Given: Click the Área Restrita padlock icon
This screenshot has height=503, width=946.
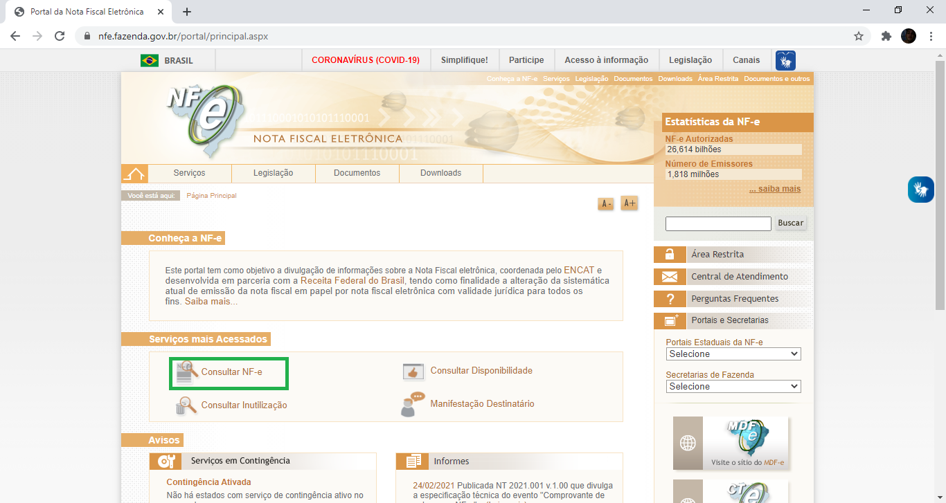Looking at the screenshot, I should click(670, 254).
